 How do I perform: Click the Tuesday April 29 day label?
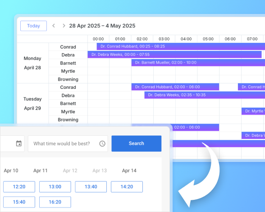(x=32, y=104)
